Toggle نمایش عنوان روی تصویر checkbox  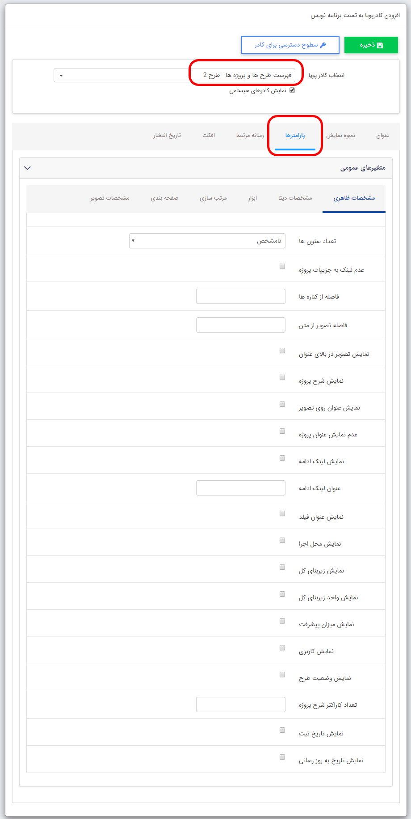point(282,404)
